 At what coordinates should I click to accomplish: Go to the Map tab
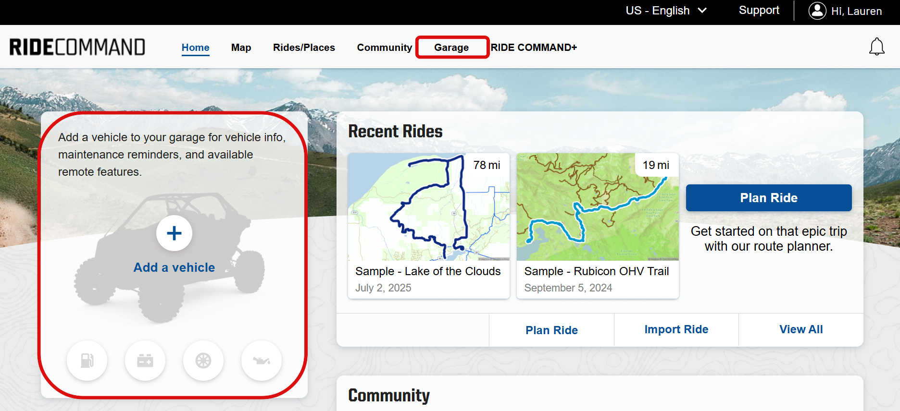coord(241,48)
